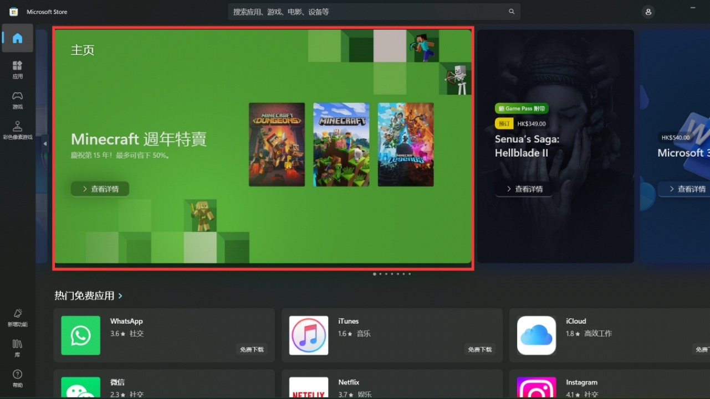Open the user account profile icon
The width and height of the screenshot is (710, 399).
(x=648, y=12)
